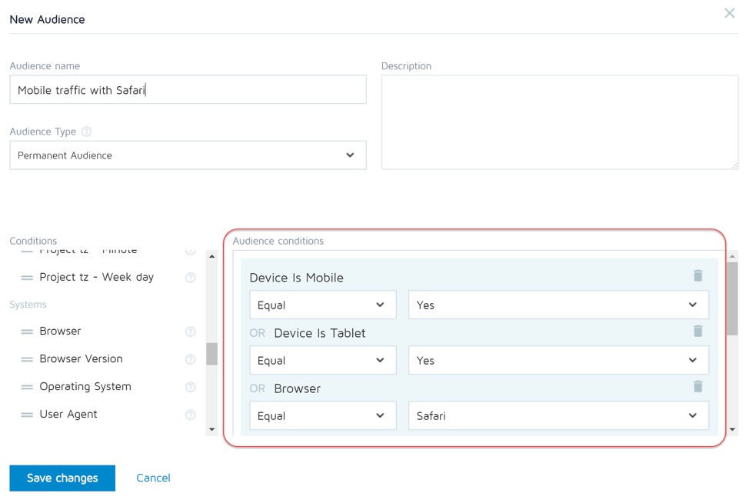The height and width of the screenshot is (500, 749).
Task: Select Operating System in conditions list
Action: [x=85, y=386]
